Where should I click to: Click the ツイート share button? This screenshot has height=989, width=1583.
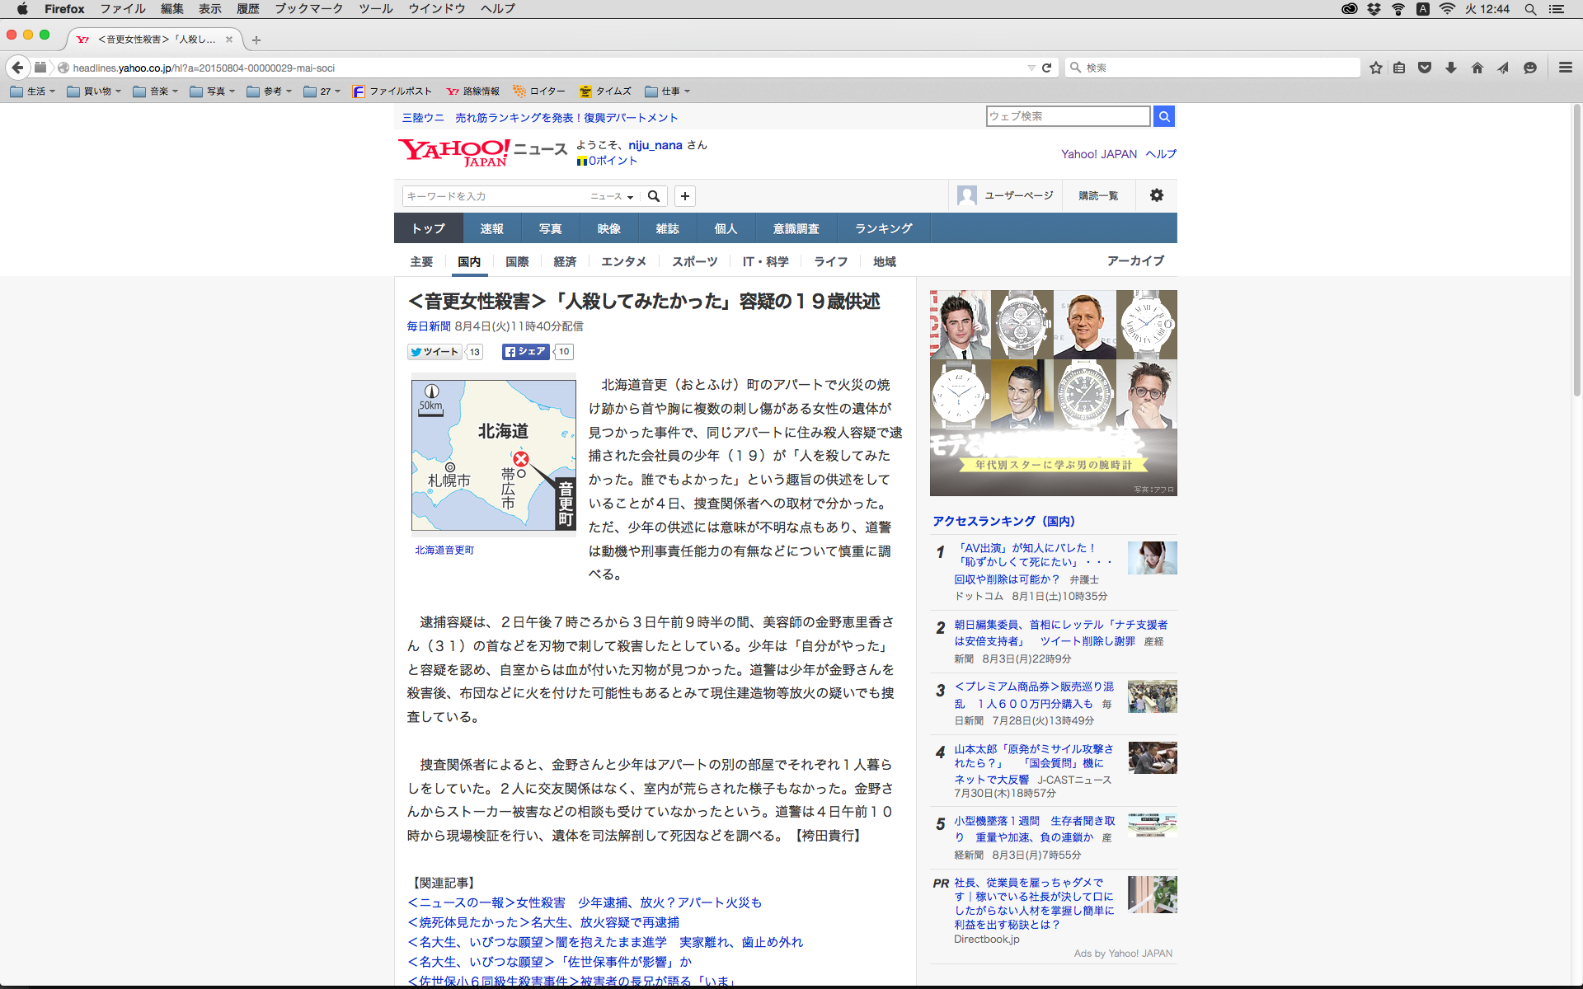pyautogui.click(x=435, y=352)
